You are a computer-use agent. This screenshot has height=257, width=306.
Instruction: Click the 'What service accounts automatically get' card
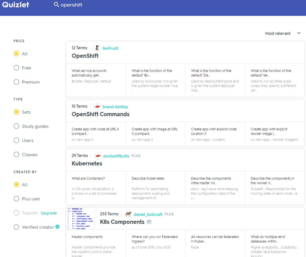pos(96,80)
